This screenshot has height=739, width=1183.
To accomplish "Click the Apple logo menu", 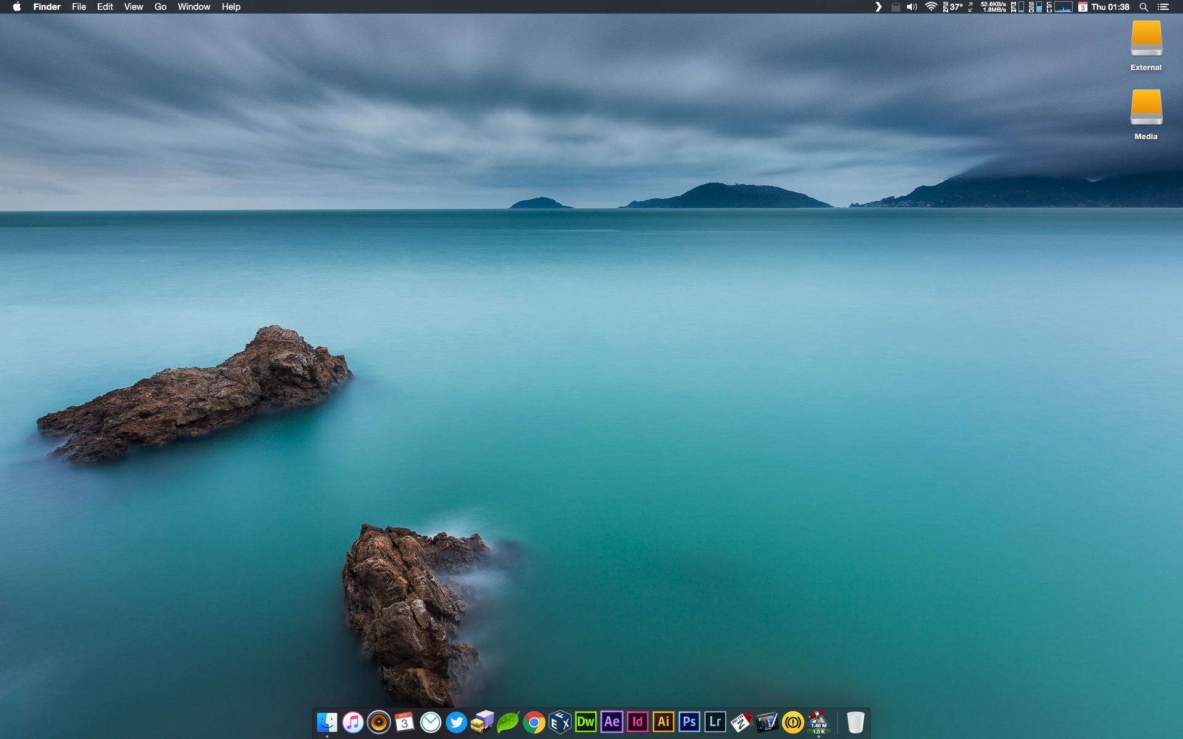I will [x=17, y=7].
